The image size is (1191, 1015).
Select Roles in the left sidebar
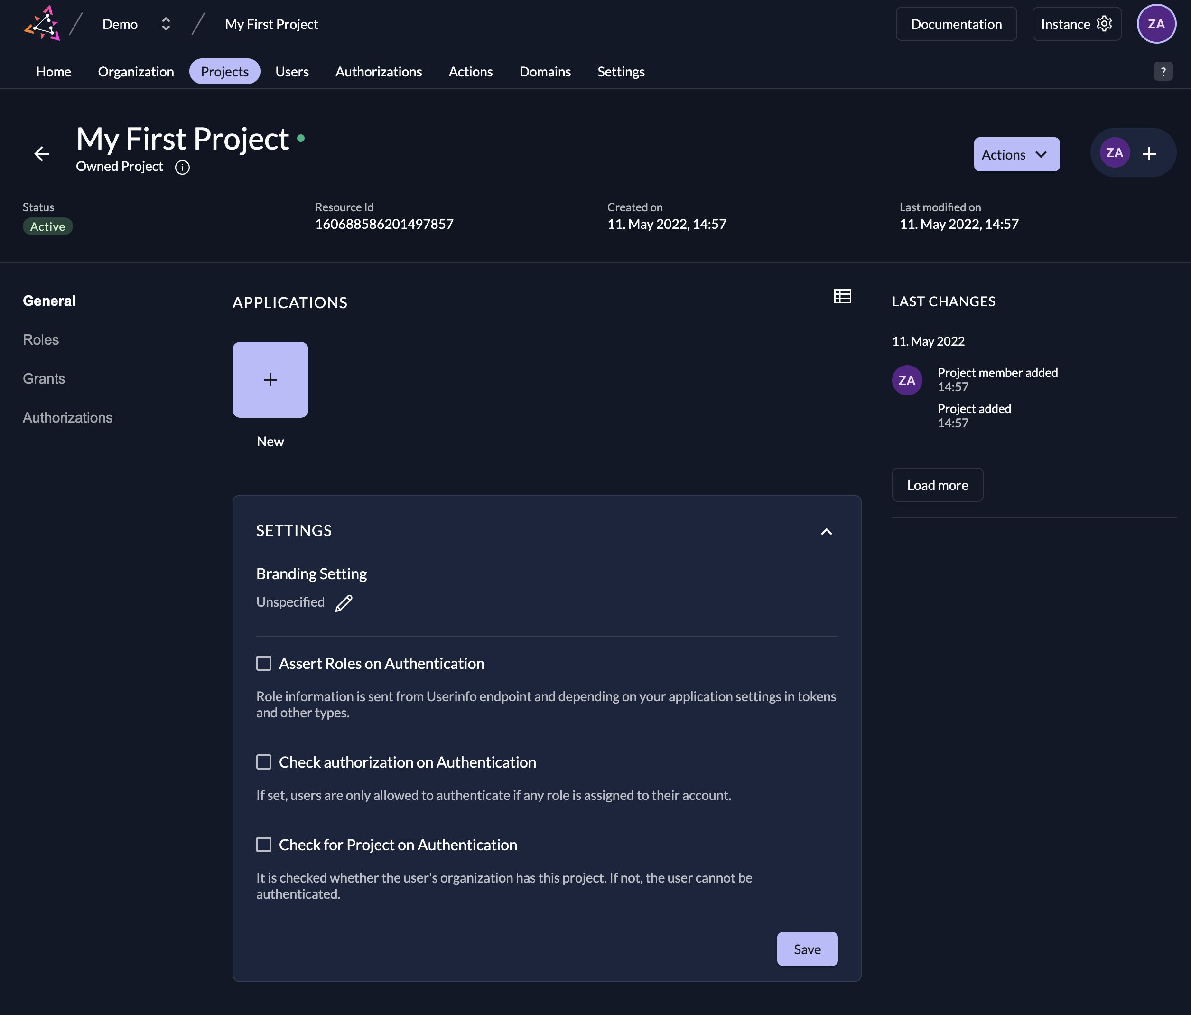(x=41, y=339)
